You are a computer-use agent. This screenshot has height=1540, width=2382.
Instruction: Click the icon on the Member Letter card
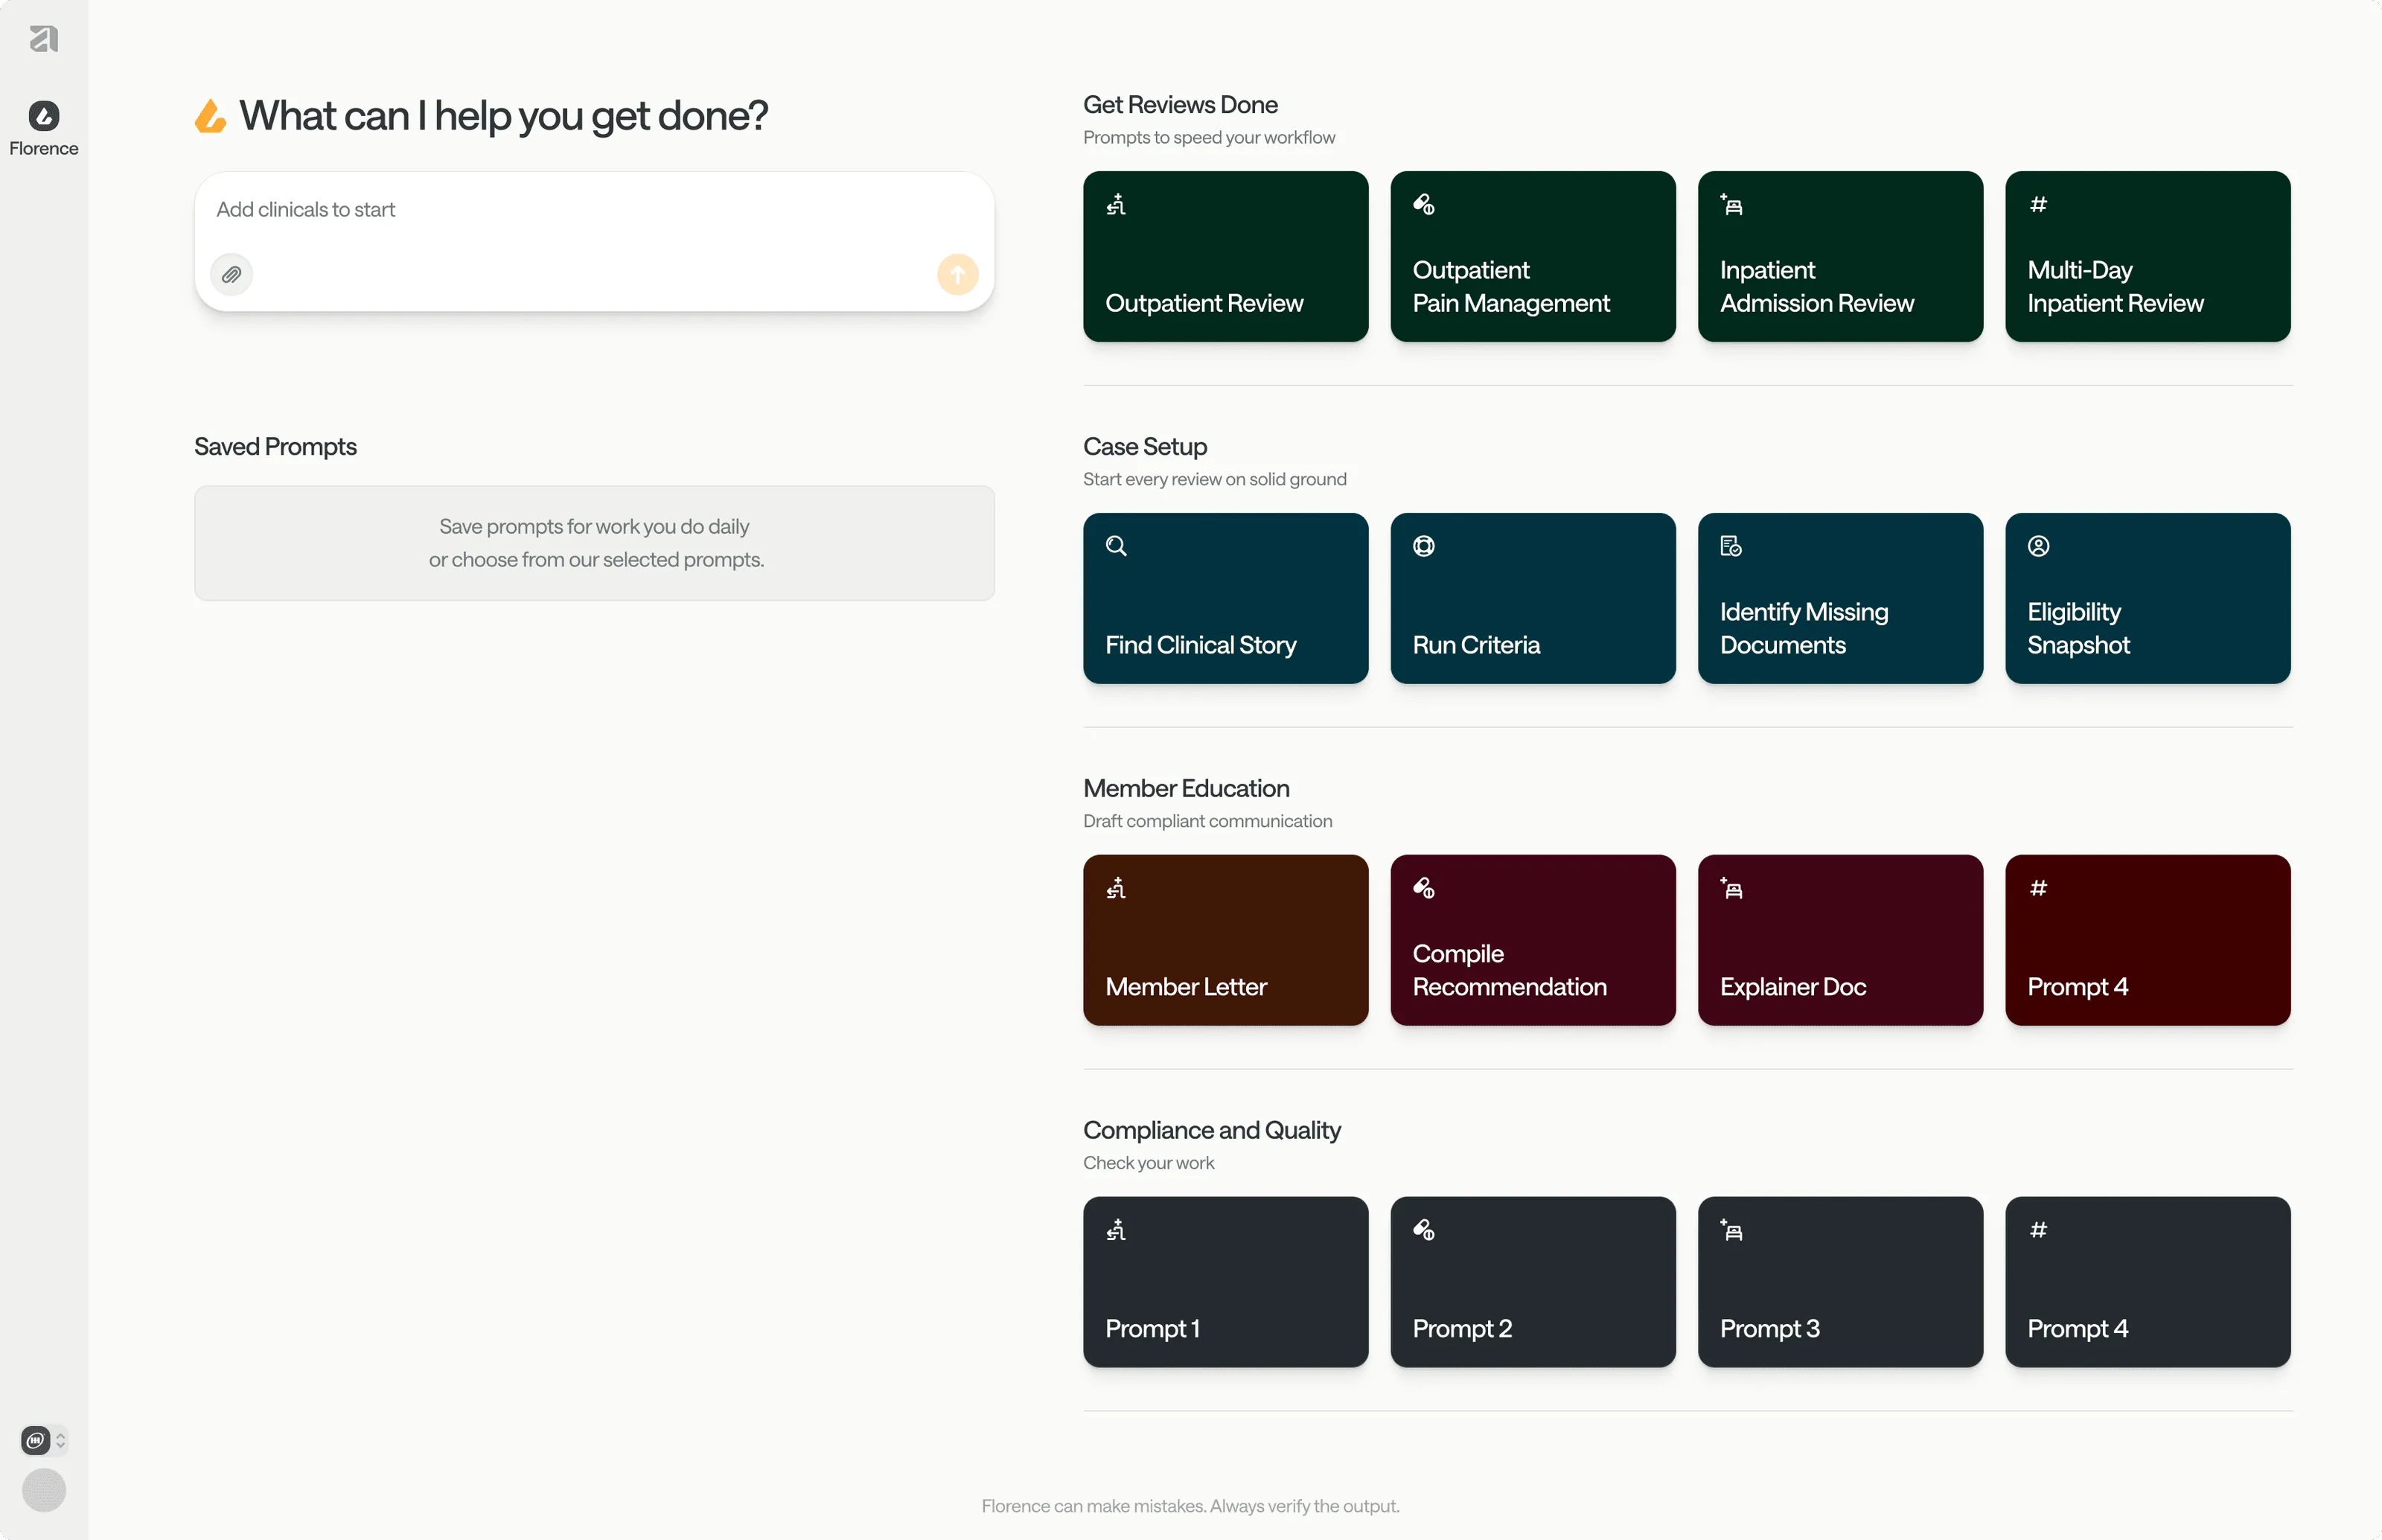[x=1116, y=888]
